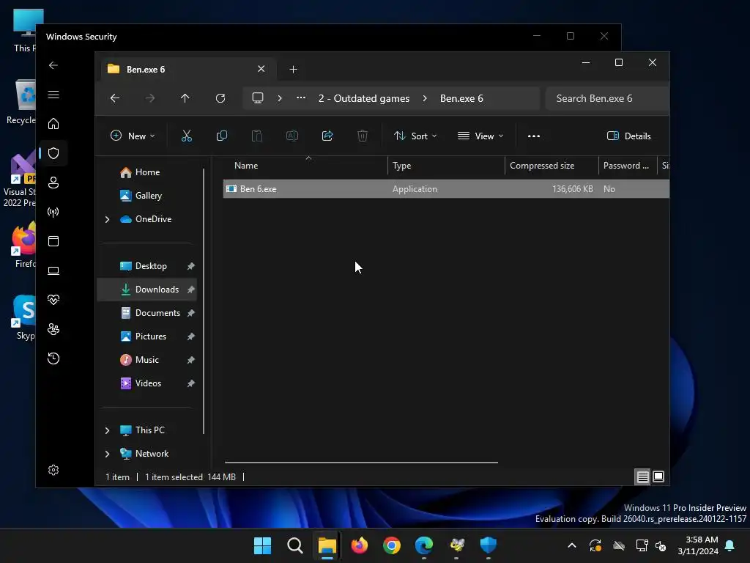Click address bar ellipsis for hidden path
750x563 pixels.
click(301, 98)
